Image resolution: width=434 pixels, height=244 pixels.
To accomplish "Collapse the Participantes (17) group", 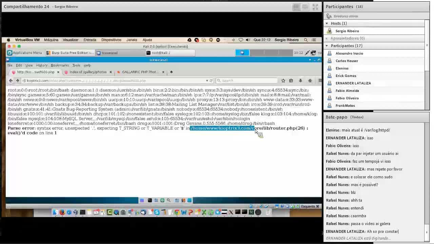I will [x=327, y=46].
